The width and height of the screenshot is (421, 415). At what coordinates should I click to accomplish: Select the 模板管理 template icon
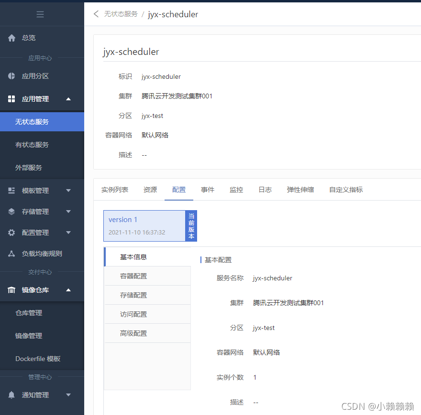pos(11,190)
